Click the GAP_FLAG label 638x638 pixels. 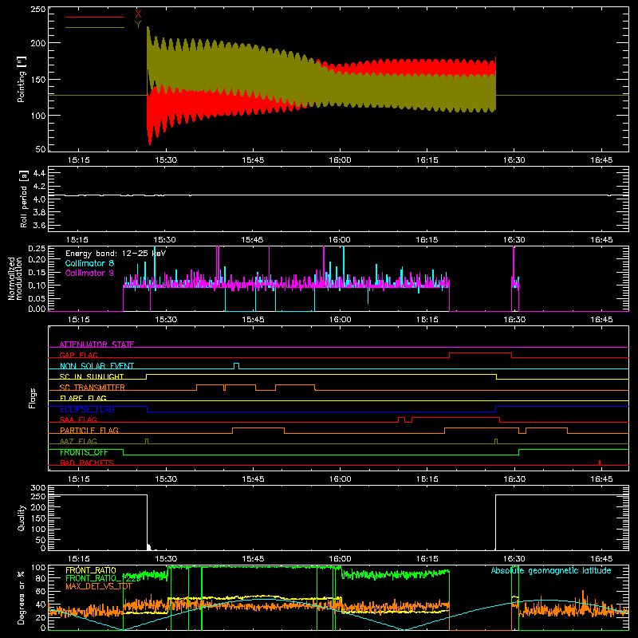click(78, 355)
